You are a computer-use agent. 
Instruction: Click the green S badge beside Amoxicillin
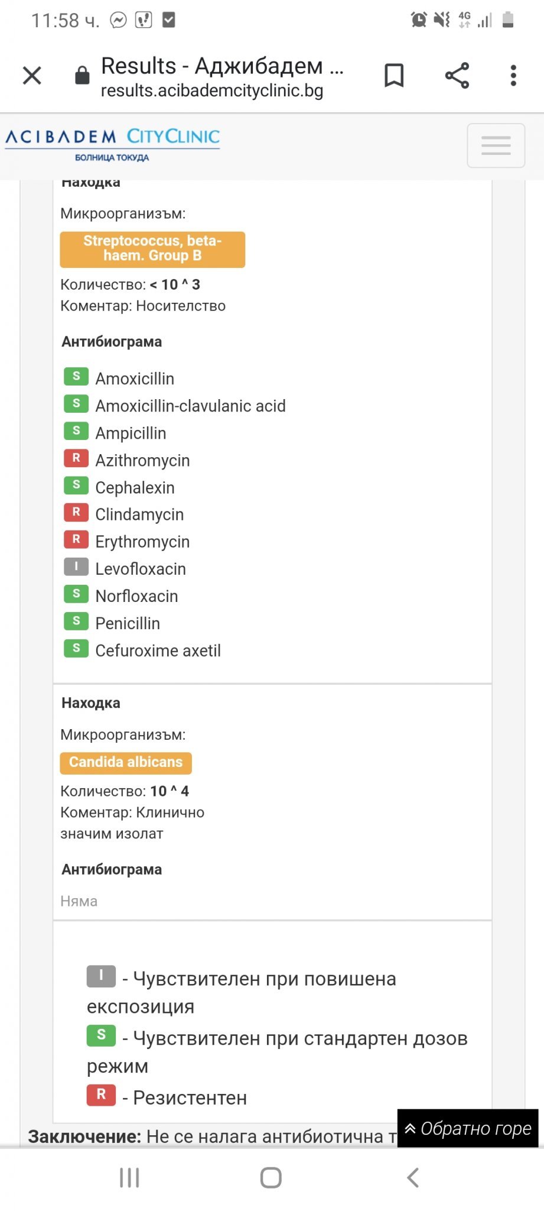click(76, 377)
